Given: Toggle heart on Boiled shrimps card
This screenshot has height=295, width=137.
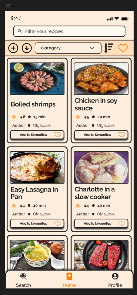Looking at the screenshot, I should pyautogui.click(x=58, y=135).
